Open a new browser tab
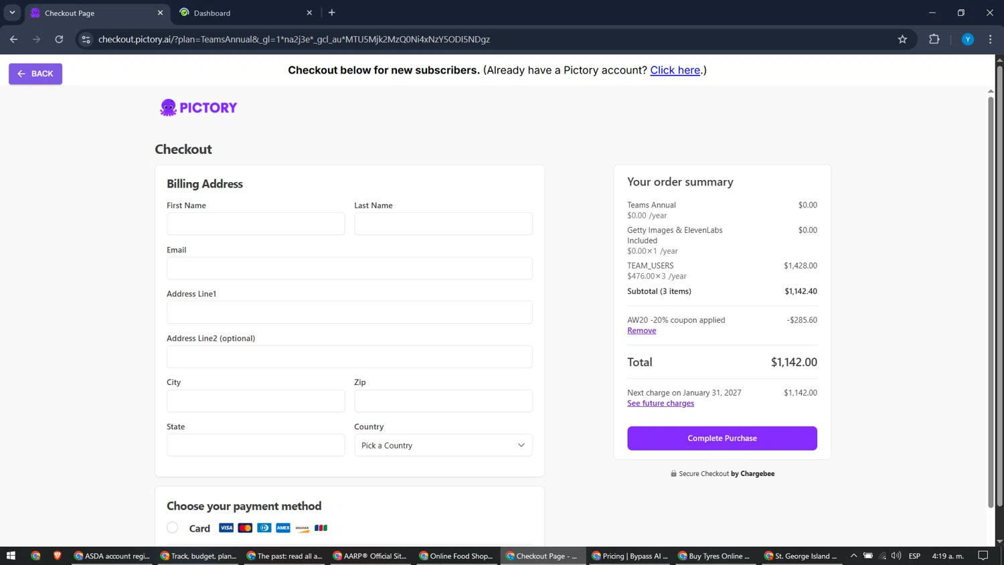 coord(332,13)
